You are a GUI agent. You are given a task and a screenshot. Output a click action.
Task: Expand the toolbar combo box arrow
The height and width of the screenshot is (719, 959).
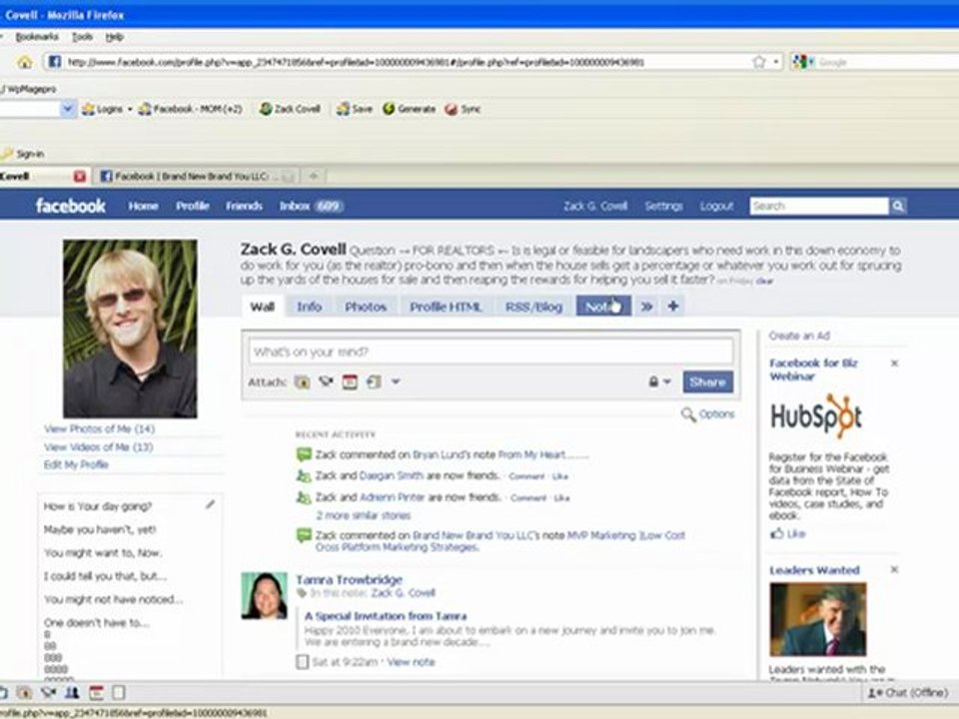(x=68, y=109)
